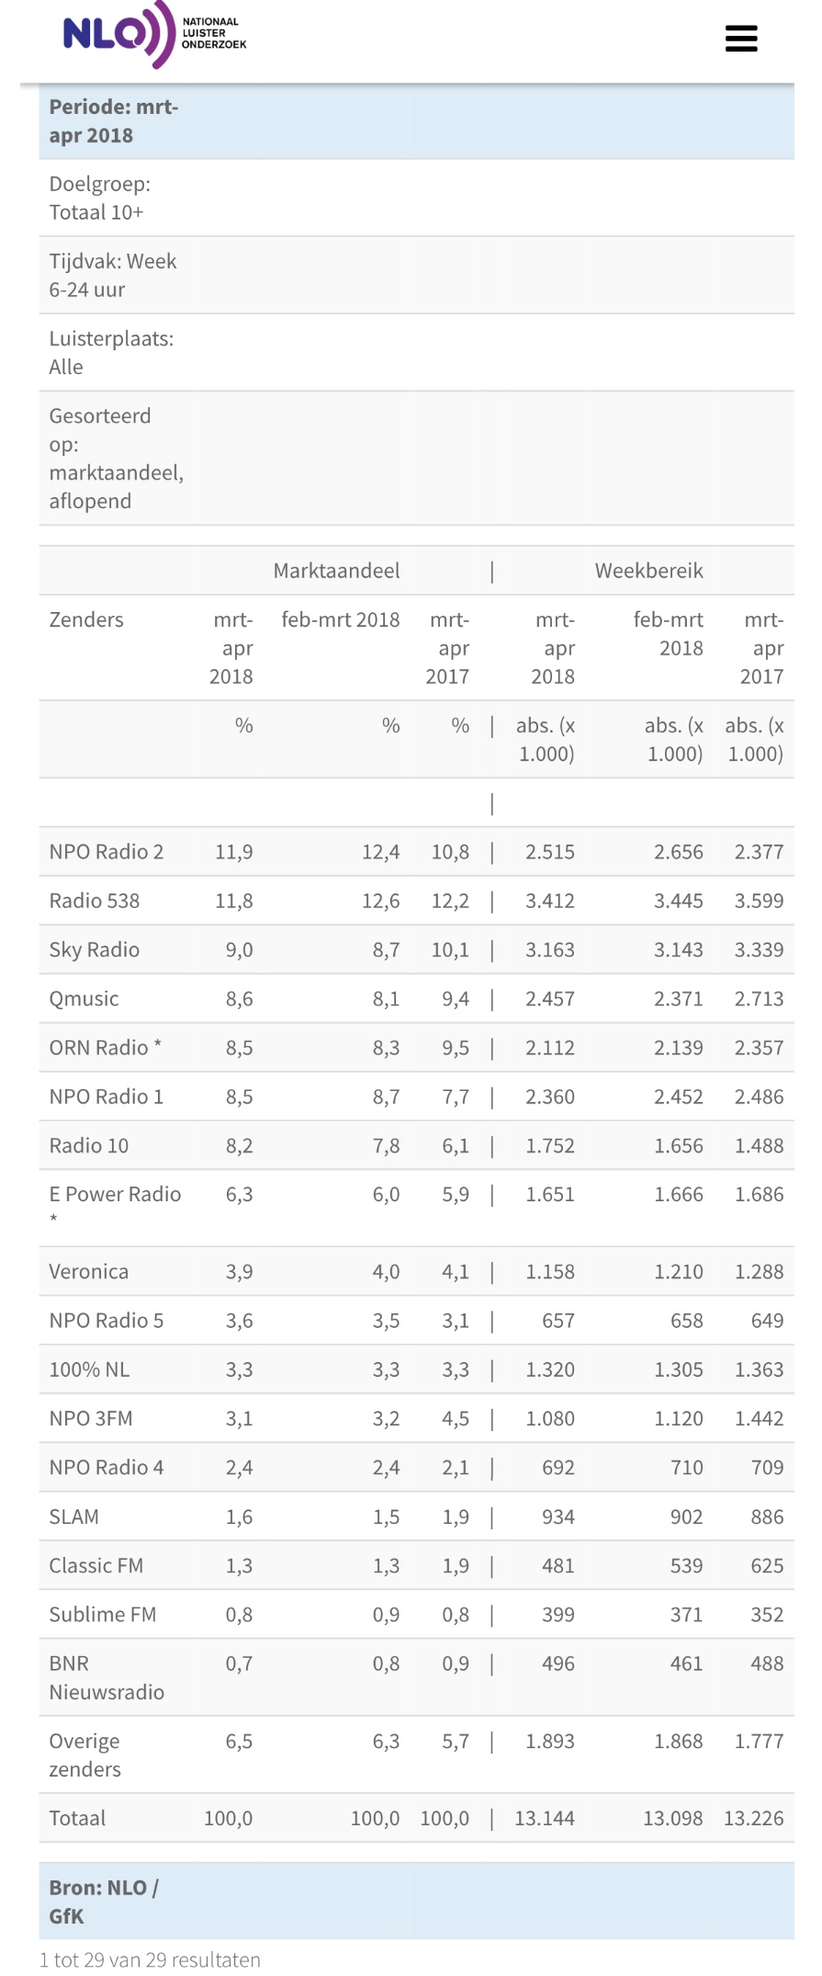Click the Totaal row label
Screen dimensions: 822x1976
[x=77, y=1818]
